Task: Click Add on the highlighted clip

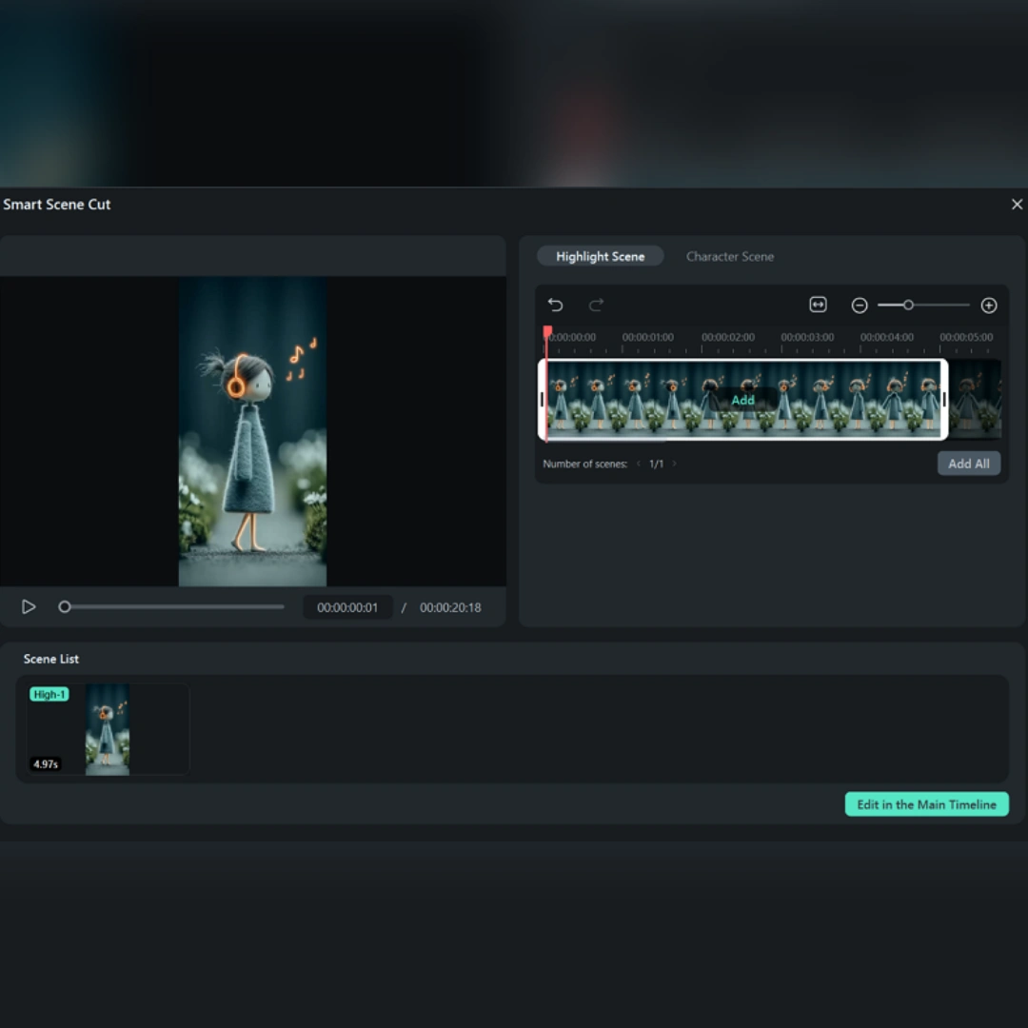Action: point(742,400)
